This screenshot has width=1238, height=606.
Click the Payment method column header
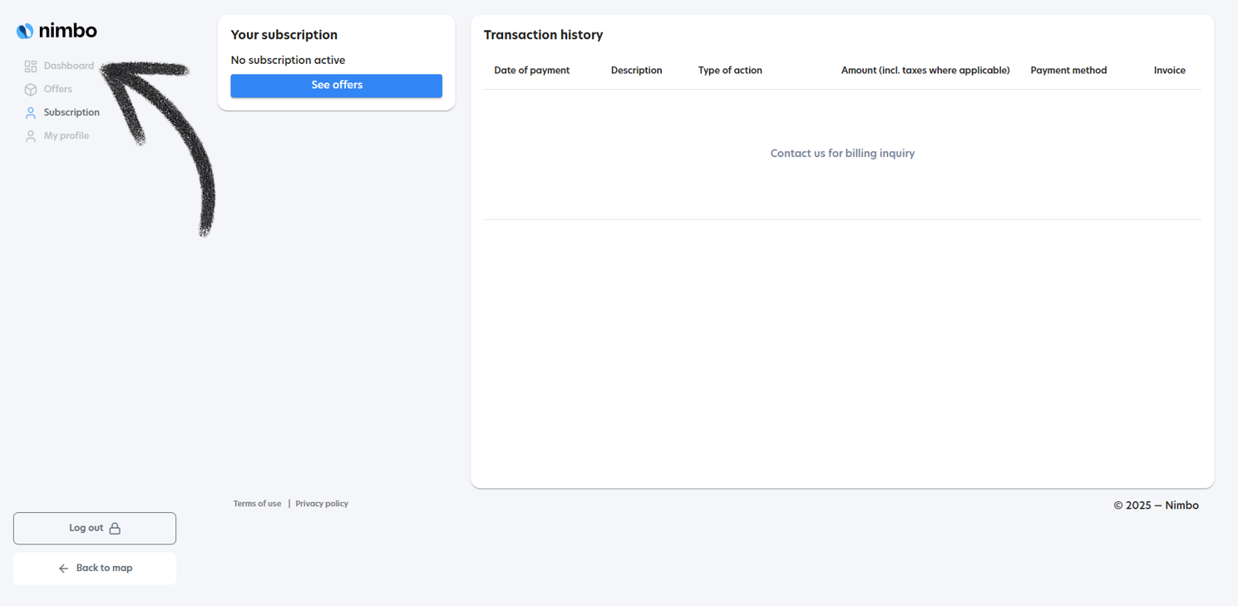click(1068, 71)
